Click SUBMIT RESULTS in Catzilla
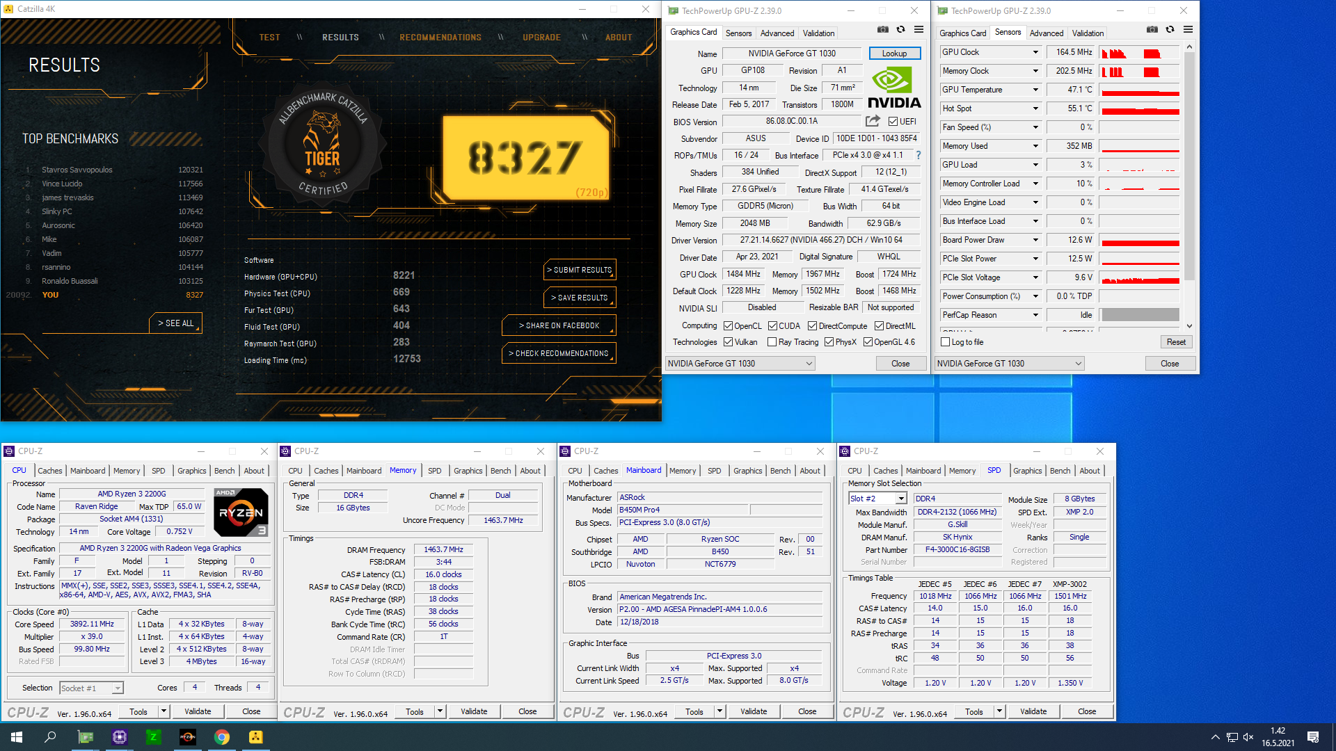The width and height of the screenshot is (1336, 751). coord(580,270)
